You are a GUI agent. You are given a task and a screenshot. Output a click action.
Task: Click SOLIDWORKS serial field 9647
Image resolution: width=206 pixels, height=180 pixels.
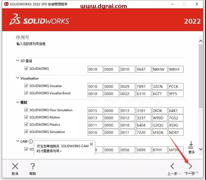[144, 69]
